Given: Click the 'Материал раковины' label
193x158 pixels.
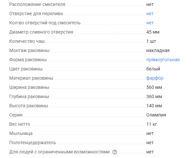Looking at the screenshot, I should click(31, 78).
